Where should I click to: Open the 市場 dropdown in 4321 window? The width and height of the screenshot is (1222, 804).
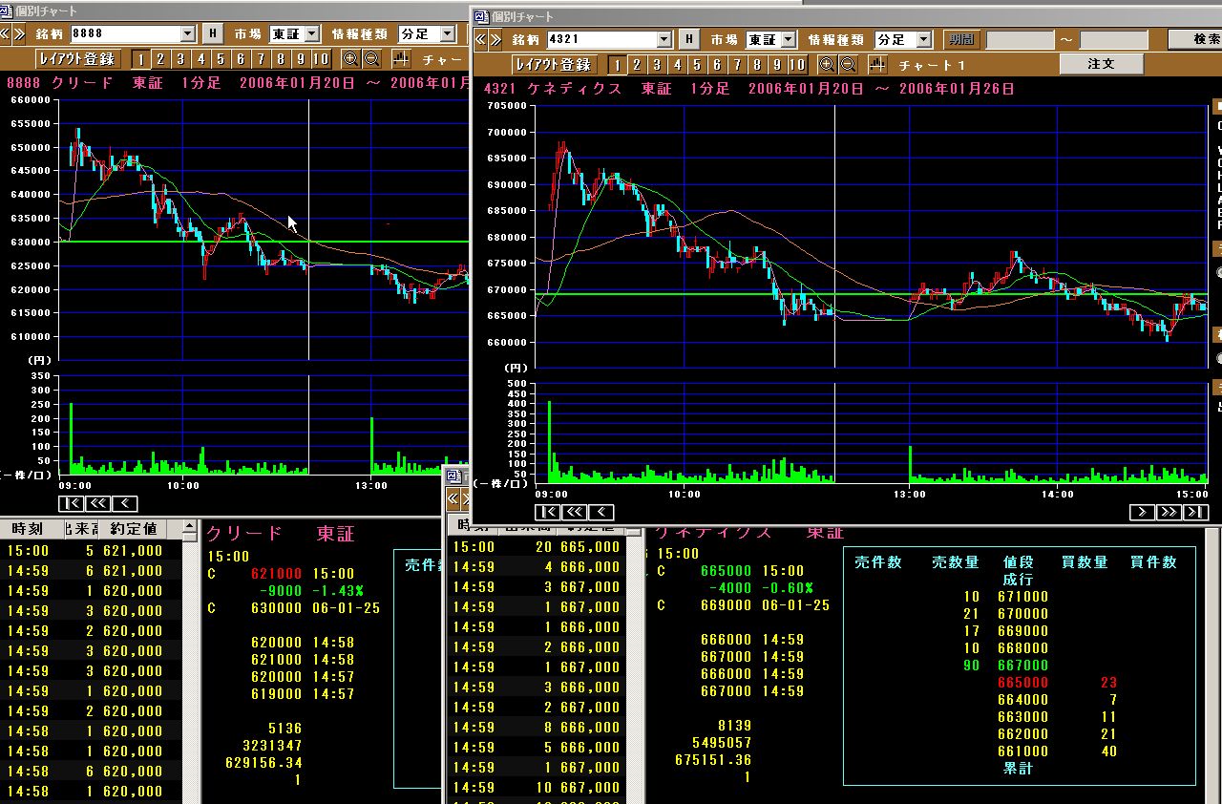pos(789,39)
